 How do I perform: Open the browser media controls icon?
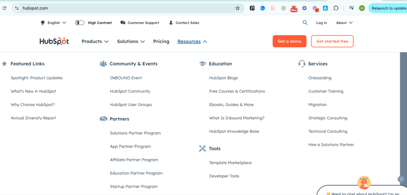pos(352,8)
